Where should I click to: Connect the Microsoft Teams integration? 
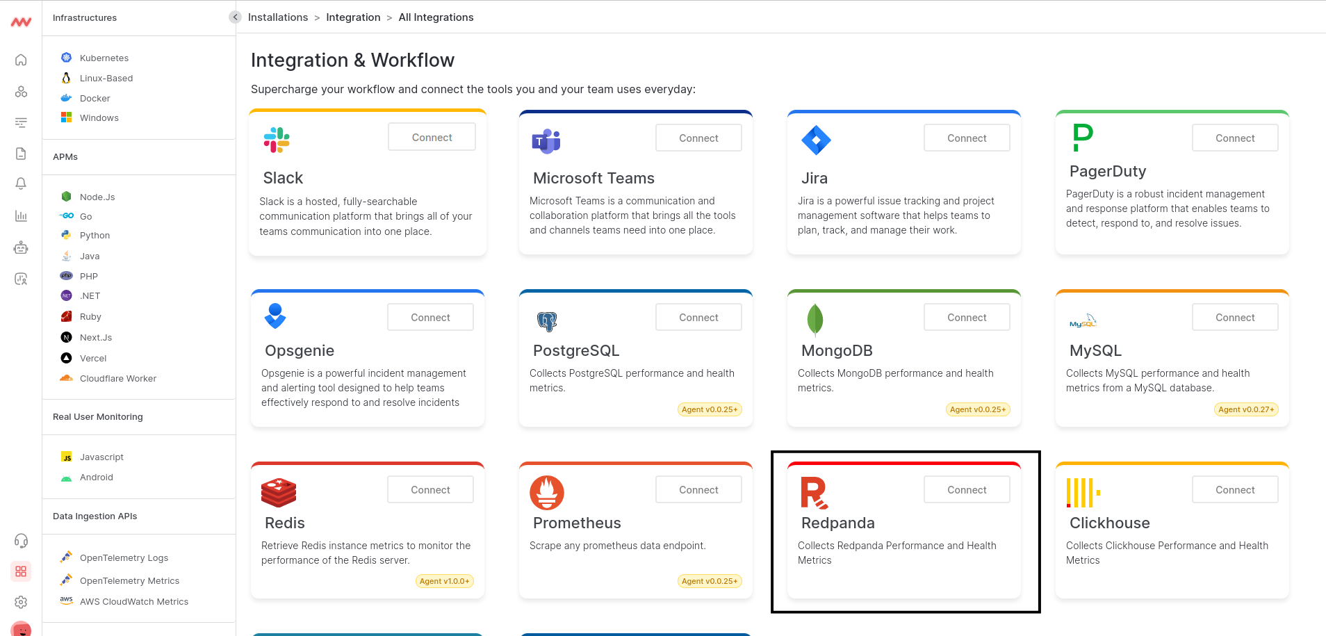click(x=698, y=138)
